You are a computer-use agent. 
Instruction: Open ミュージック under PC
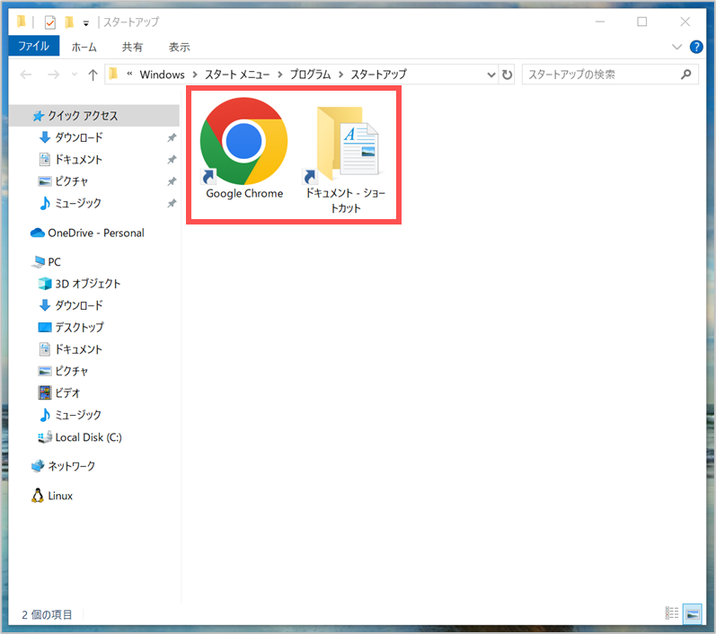77,415
